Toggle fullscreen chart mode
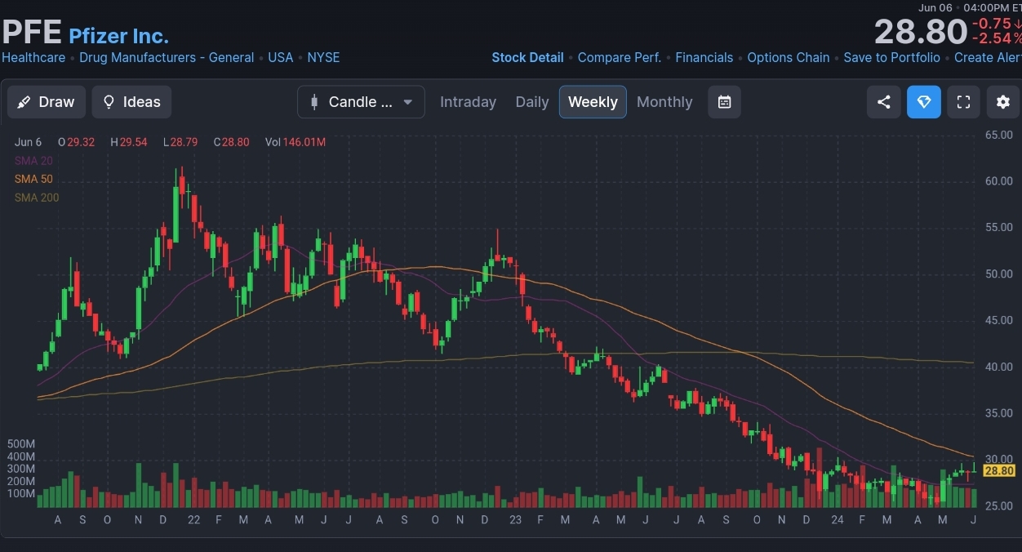Viewport: 1022px width, 552px height. [x=963, y=102]
